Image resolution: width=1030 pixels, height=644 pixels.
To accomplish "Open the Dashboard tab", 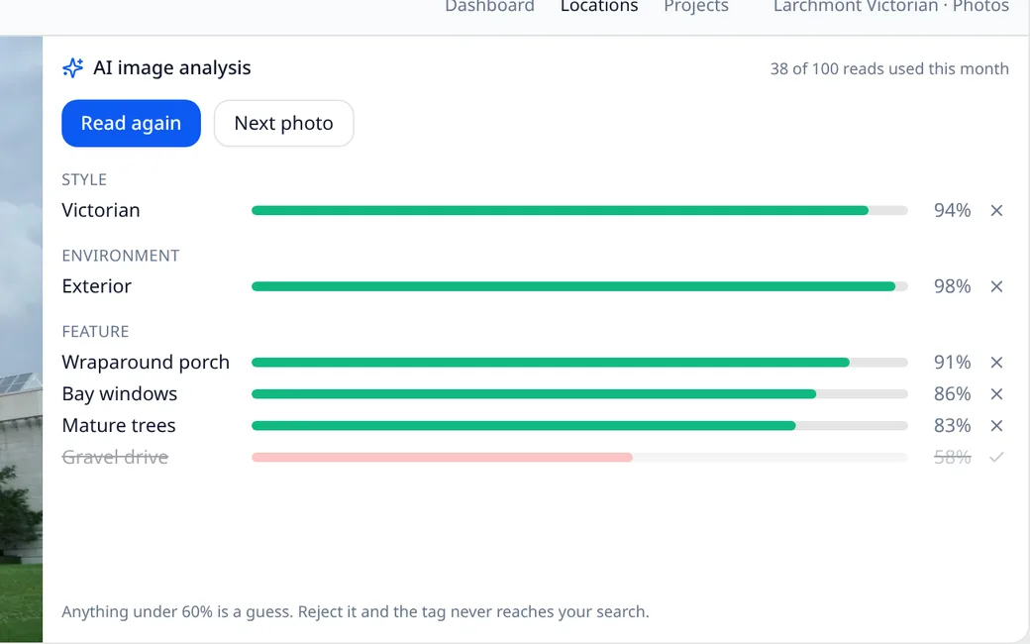I will tap(489, 7).
